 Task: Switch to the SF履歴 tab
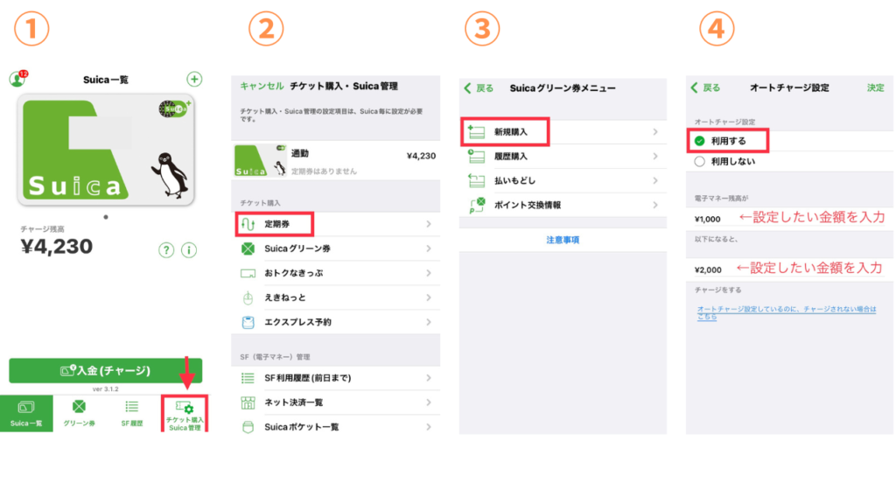pos(132,414)
